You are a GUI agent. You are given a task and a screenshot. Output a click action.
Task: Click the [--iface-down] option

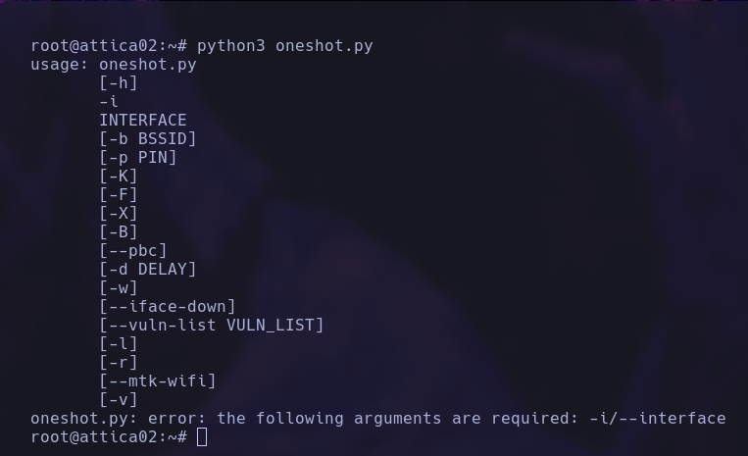click(168, 307)
